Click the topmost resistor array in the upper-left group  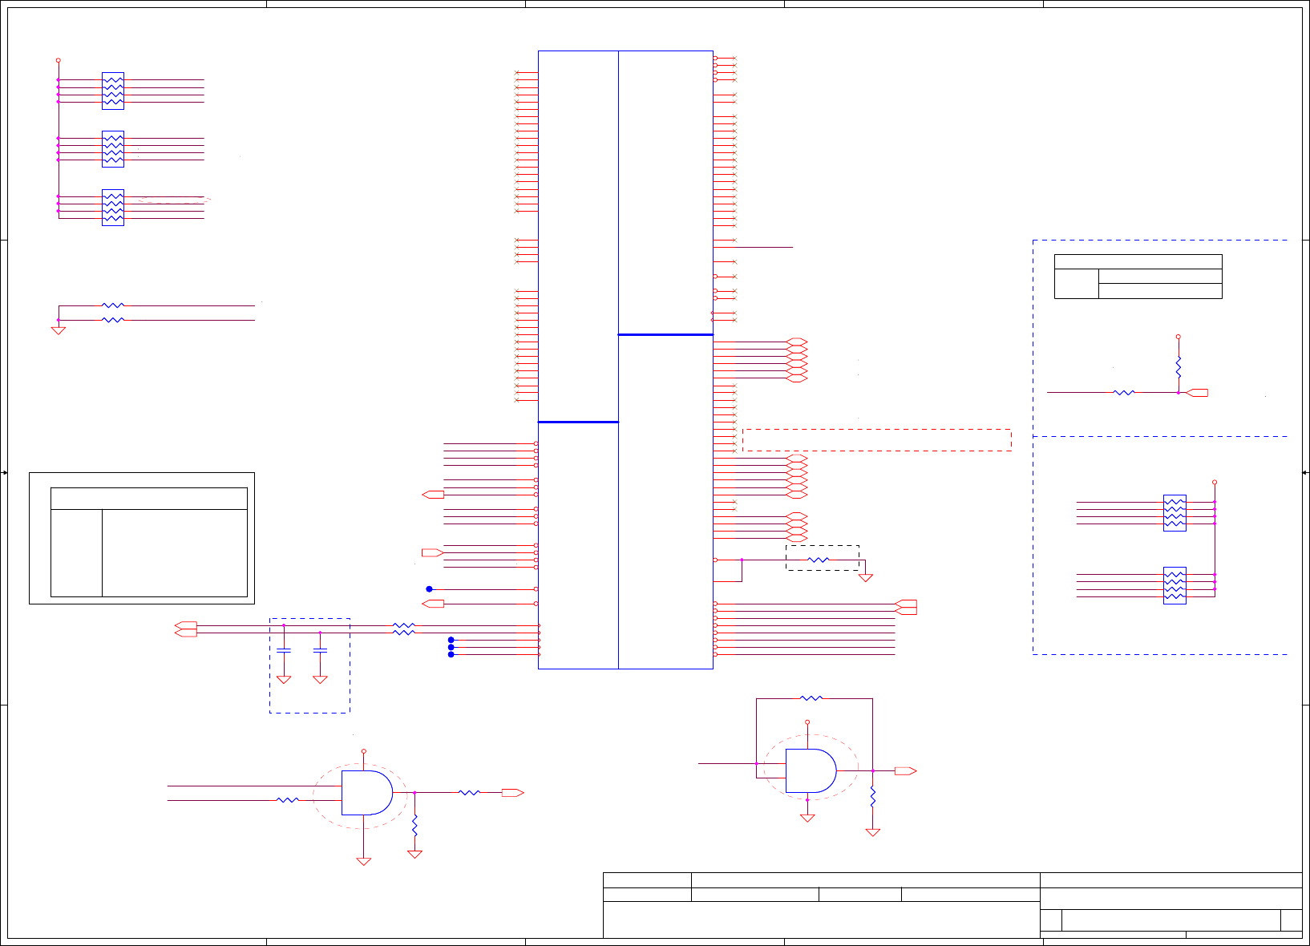pyautogui.click(x=113, y=91)
